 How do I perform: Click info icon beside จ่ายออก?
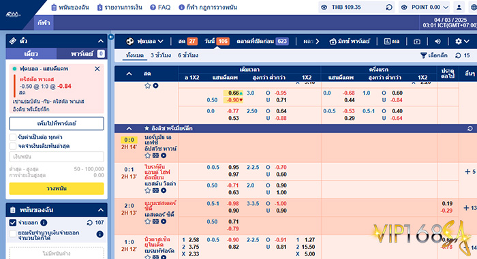coord(44,222)
